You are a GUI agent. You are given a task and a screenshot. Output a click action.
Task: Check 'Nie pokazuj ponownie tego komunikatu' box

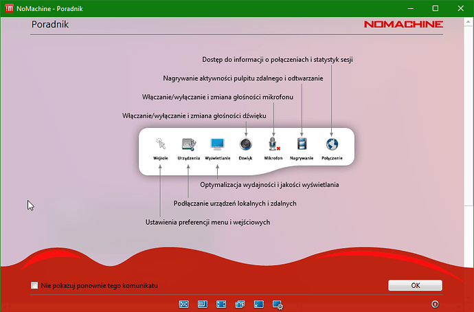[x=34, y=285]
